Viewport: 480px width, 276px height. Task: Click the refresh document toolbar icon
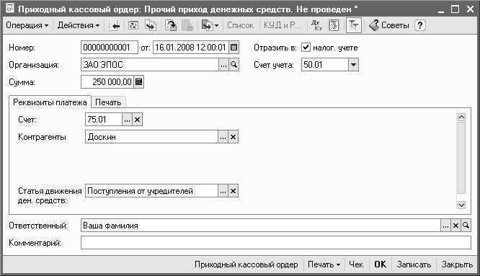133,25
